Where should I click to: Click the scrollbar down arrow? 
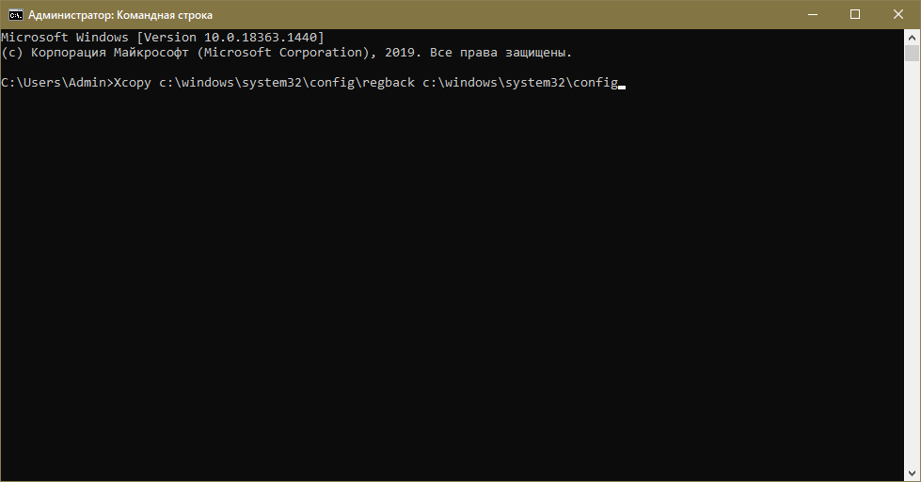[913, 474]
